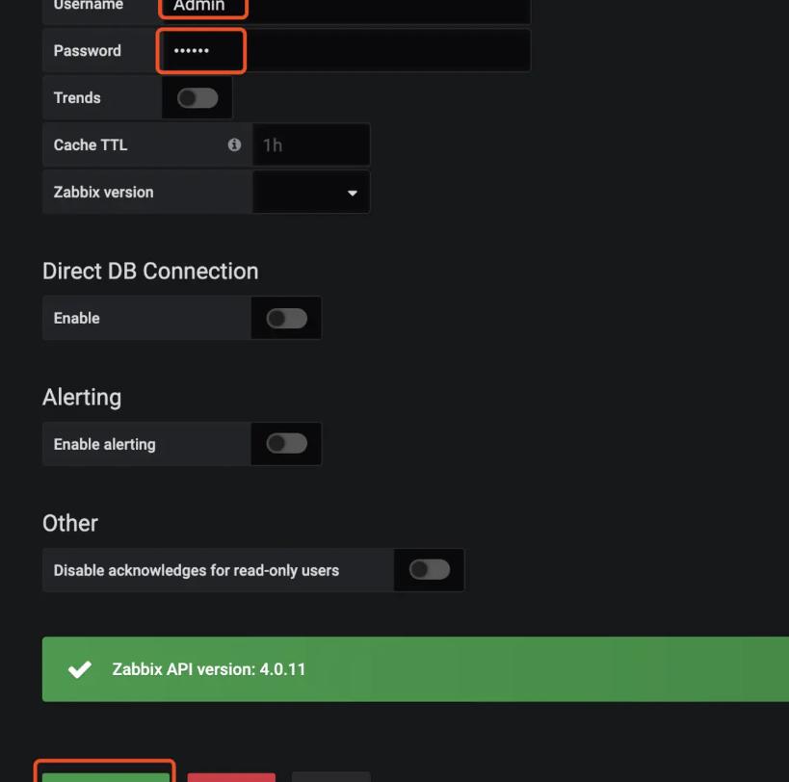Click the Cache TTL label
This screenshot has height=782, width=789.
point(91,144)
